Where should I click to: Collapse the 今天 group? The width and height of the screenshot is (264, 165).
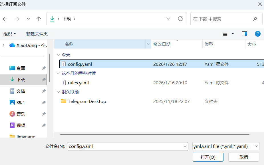58,55
